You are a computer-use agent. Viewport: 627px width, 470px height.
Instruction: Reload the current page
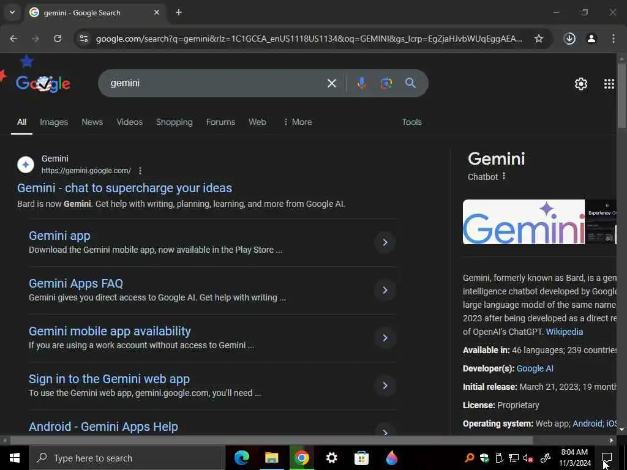58,39
